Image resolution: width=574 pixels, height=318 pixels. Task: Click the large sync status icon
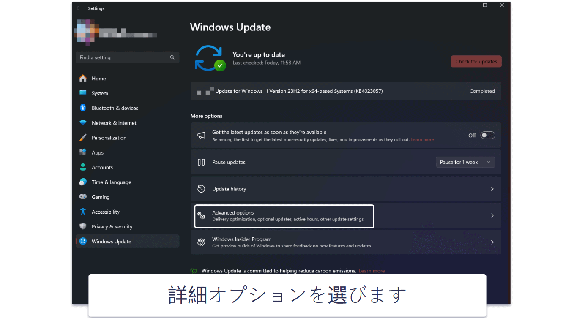(210, 58)
